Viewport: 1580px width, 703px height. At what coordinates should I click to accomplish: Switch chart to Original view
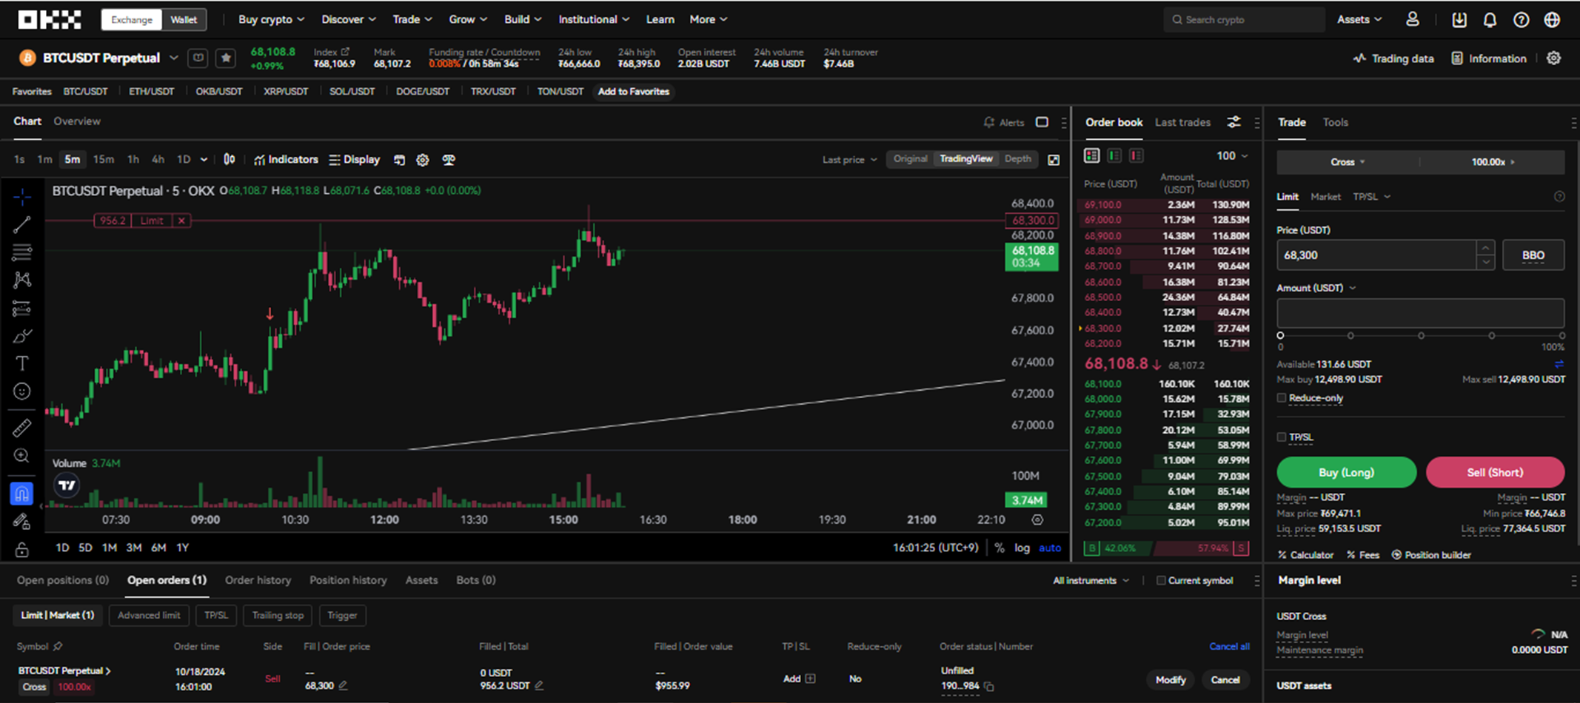(x=910, y=159)
